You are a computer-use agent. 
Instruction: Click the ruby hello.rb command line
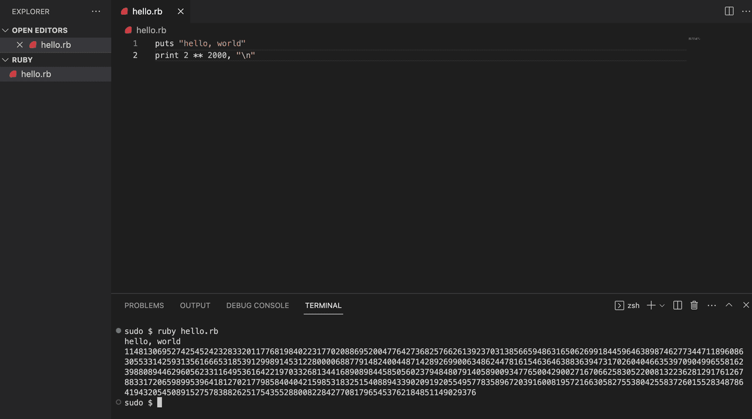point(171,331)
